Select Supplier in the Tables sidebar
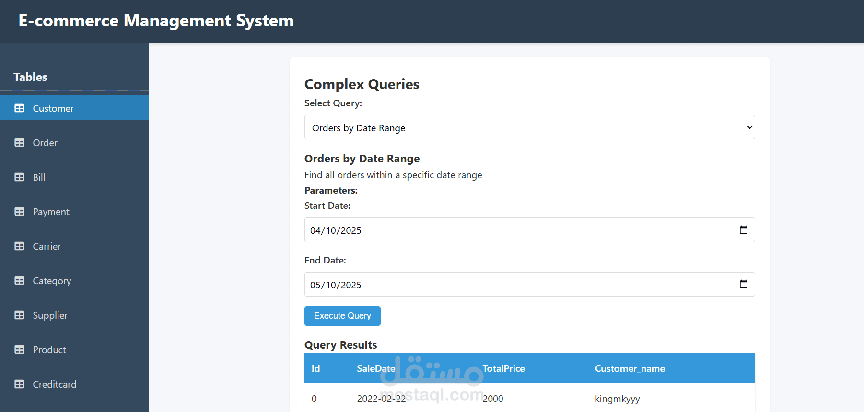 tap(50, 315)
